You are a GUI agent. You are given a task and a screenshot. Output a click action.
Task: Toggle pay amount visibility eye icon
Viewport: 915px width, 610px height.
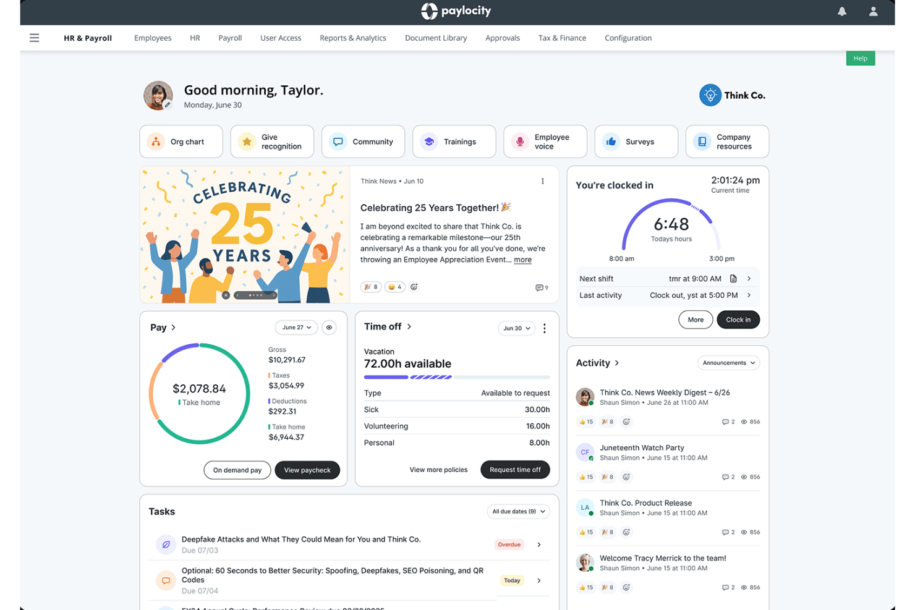click(330, 328)
